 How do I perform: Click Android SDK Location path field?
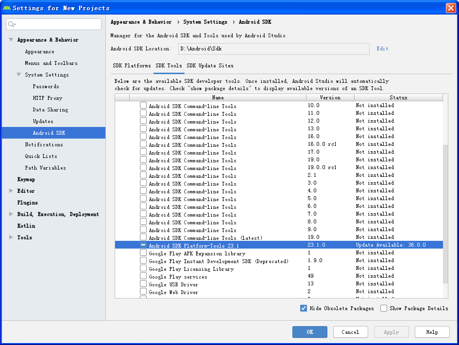point(274,49)
